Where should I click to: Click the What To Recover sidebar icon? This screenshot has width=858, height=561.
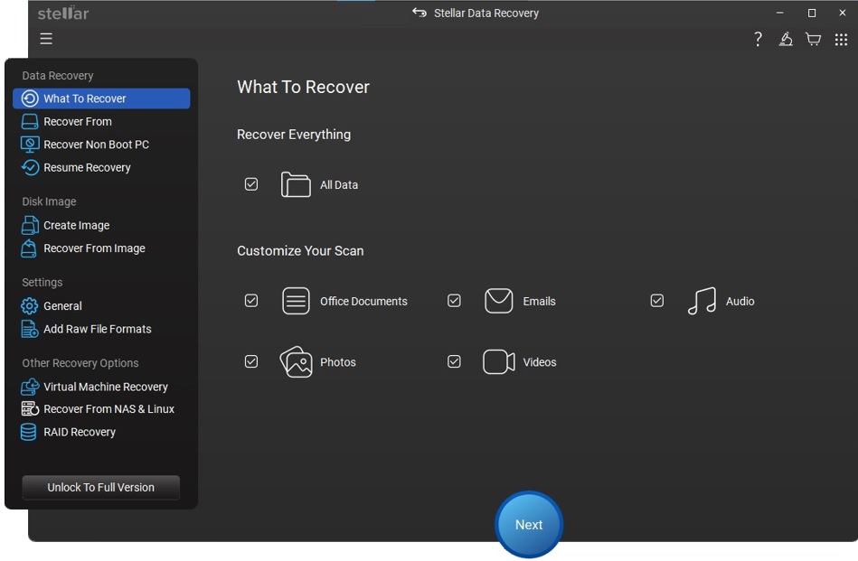[x=30, y=98]
